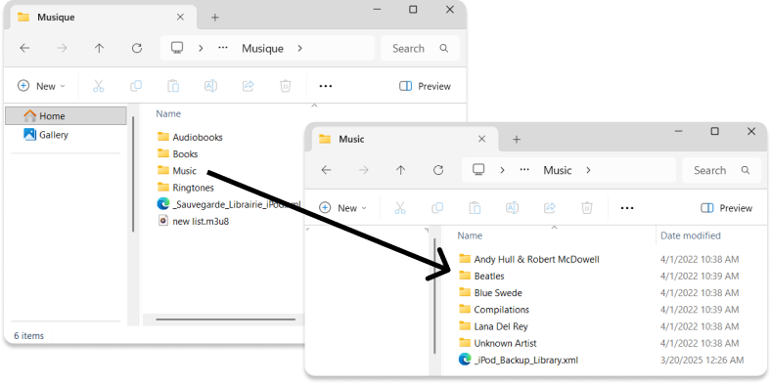Click Copy icon in Musique toolbar
The width and height of the screenshot is (771, 384).
click(x=136, y=86)
